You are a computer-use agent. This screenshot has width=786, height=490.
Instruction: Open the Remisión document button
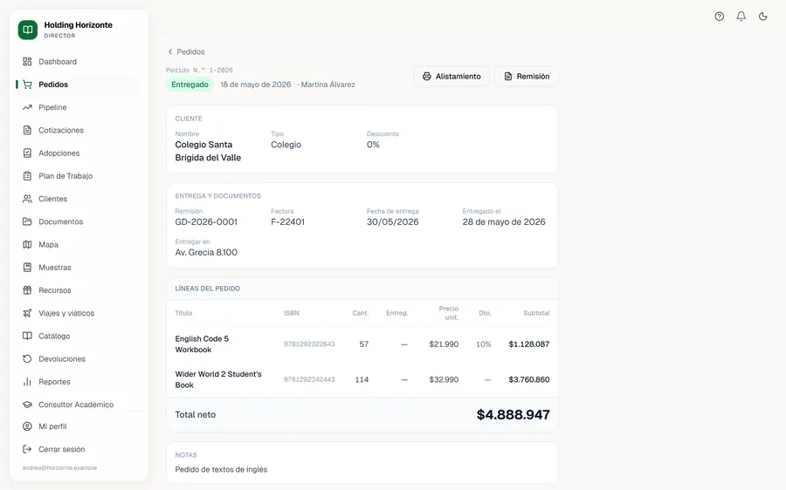pos(527,76)
